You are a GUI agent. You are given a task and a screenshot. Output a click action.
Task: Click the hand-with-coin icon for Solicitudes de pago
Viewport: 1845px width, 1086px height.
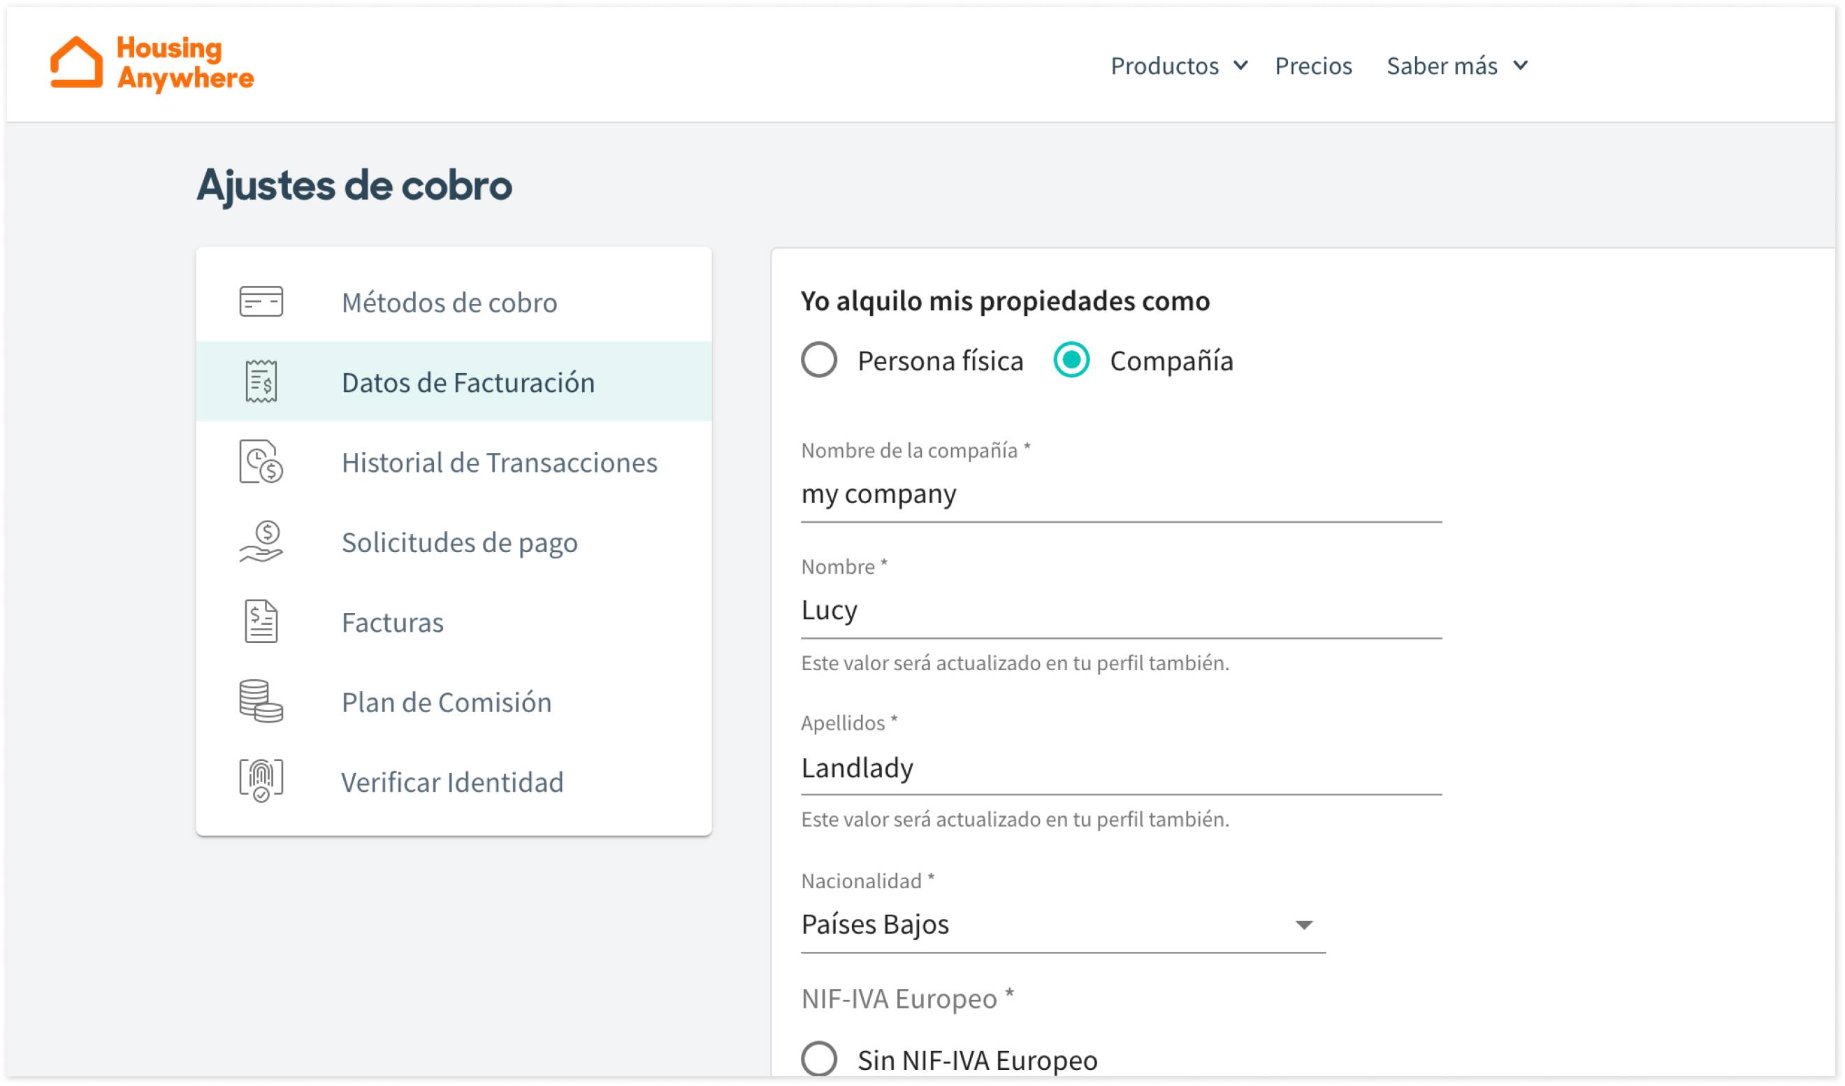click(261, 542)
